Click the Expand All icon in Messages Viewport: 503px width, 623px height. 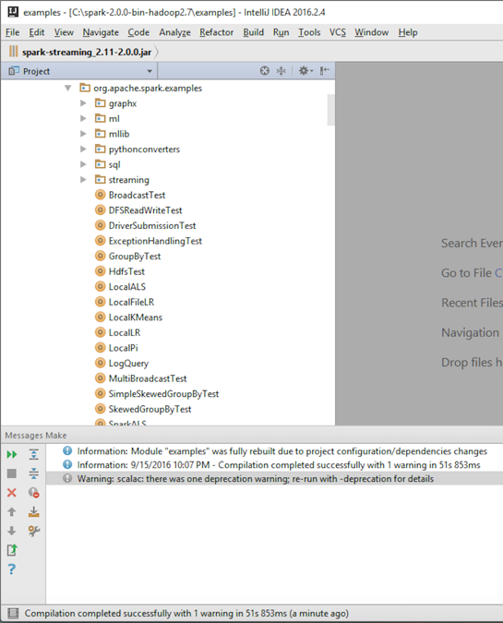point(34,454)
